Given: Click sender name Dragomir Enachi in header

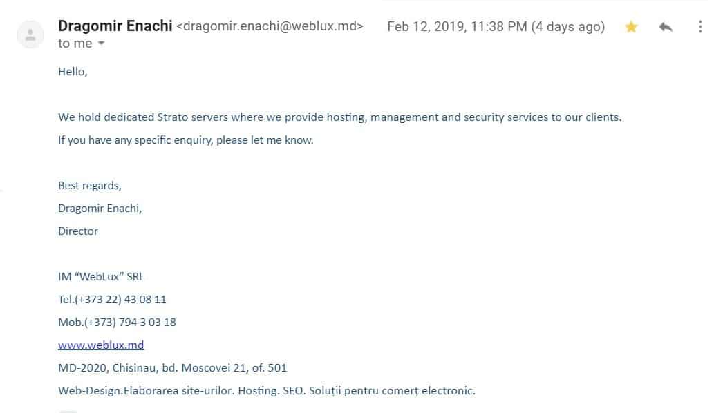Looking at the screenshot, I should (x=115, y=26).
